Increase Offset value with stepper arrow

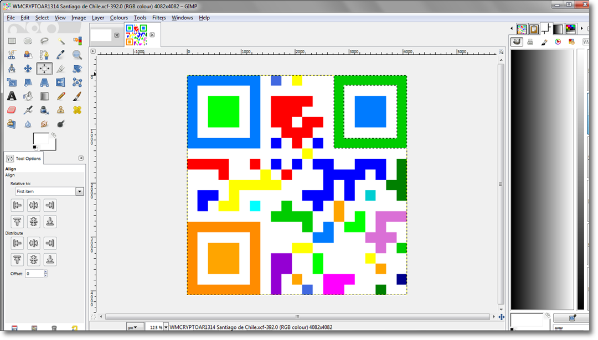(46, 271)
